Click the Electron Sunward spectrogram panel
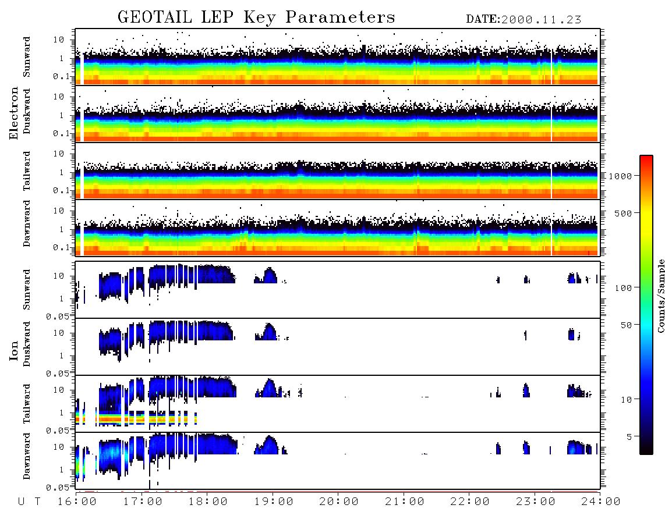 [x=338, y=57]
